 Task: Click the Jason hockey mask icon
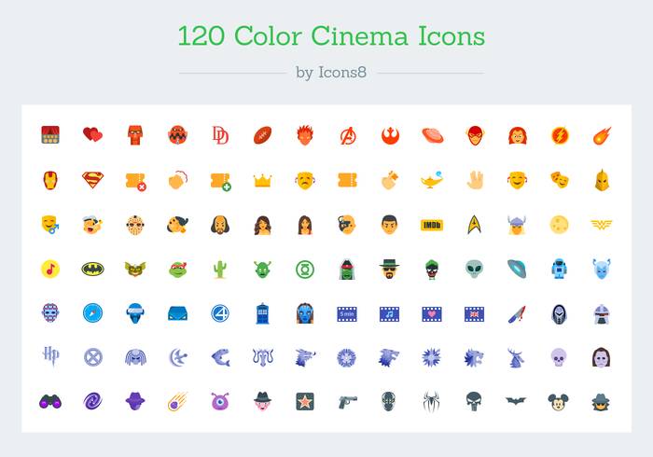click(x=135, y=225)
